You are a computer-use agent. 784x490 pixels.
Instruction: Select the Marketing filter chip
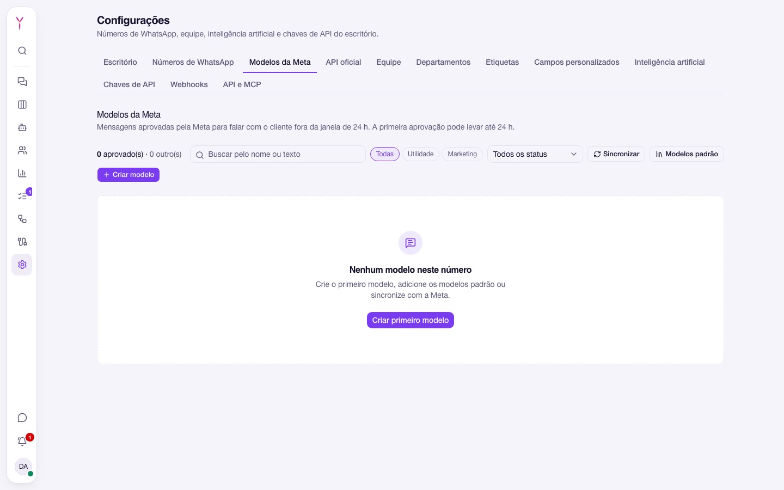coord(462,154)
